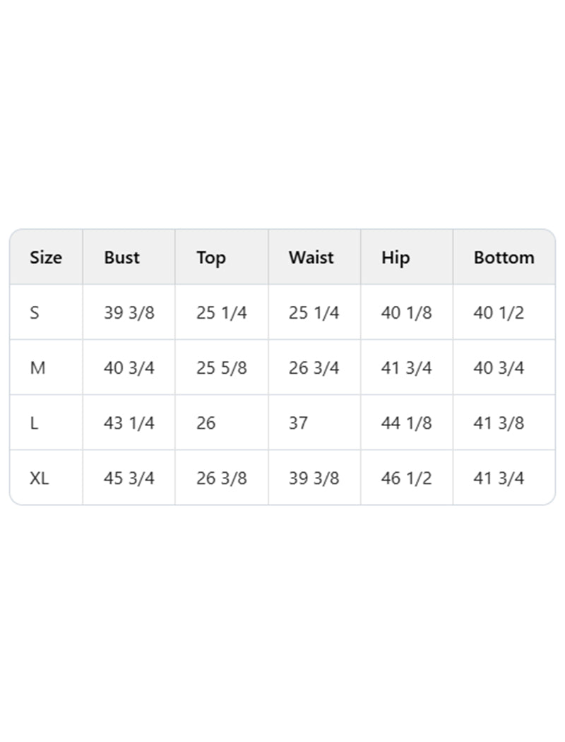565x742 pixels.
Task: Click the Size column header
Action: pos(46,257)
